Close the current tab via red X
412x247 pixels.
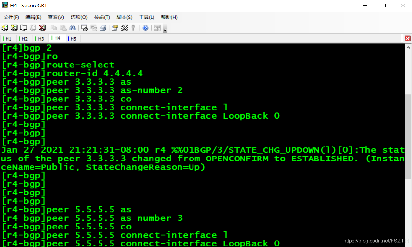click(408, 39)
